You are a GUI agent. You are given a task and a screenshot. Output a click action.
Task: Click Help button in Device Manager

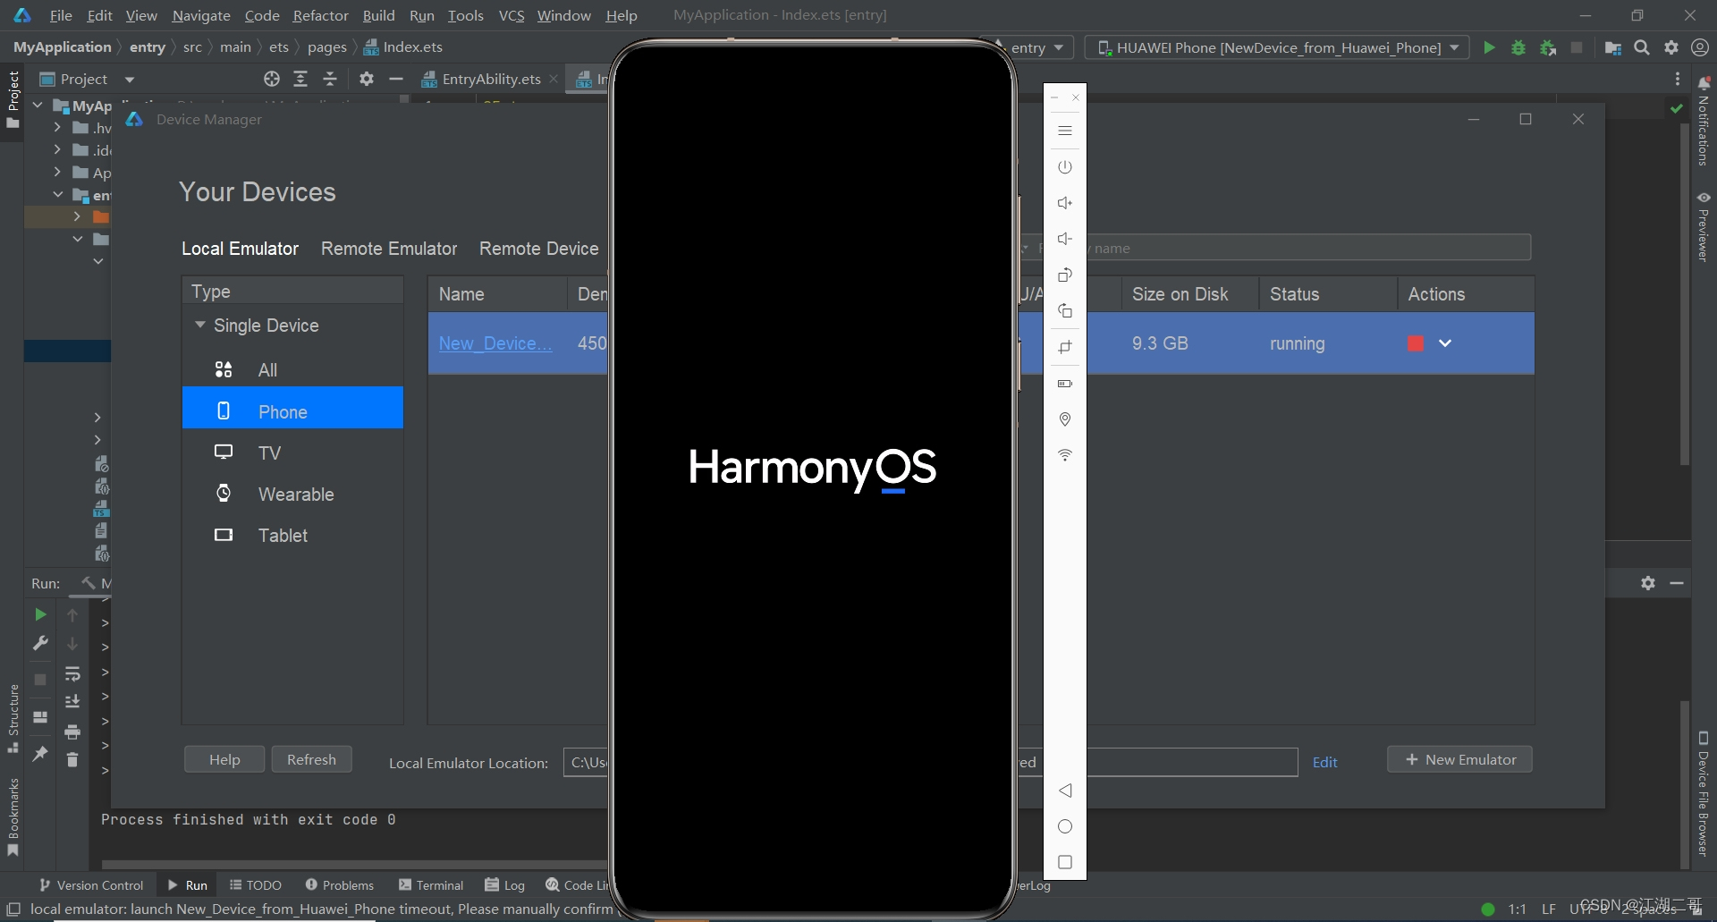[x=224, y=759]
